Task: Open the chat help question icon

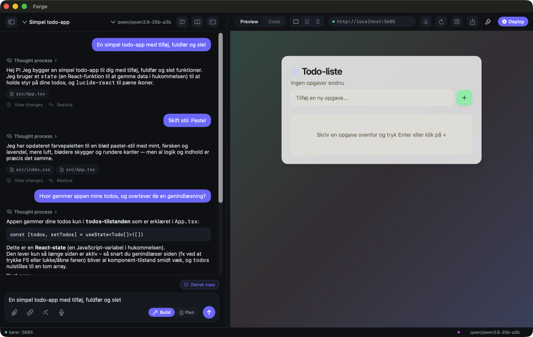Action: point(182,22)
